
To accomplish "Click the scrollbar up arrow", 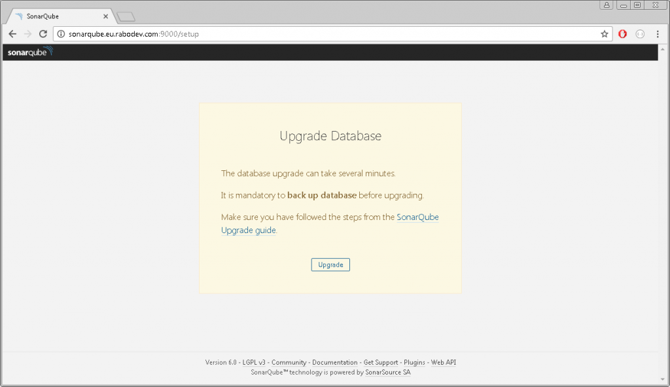I will point(663,48).
